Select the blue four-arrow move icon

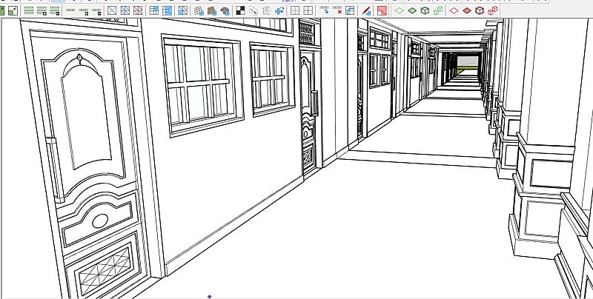(279, 10)
